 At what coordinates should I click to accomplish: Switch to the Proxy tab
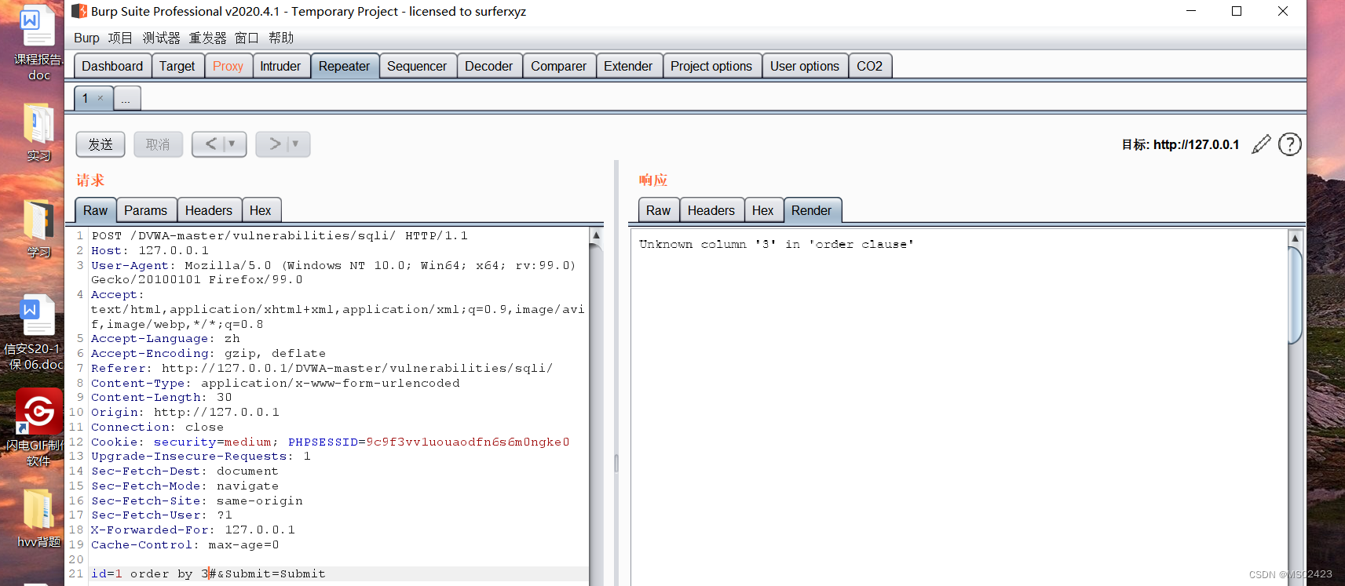(228, 66)
